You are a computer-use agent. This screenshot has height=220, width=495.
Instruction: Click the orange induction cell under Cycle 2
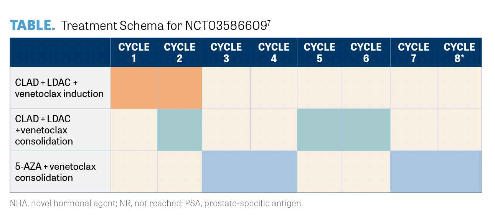point(180,88)
